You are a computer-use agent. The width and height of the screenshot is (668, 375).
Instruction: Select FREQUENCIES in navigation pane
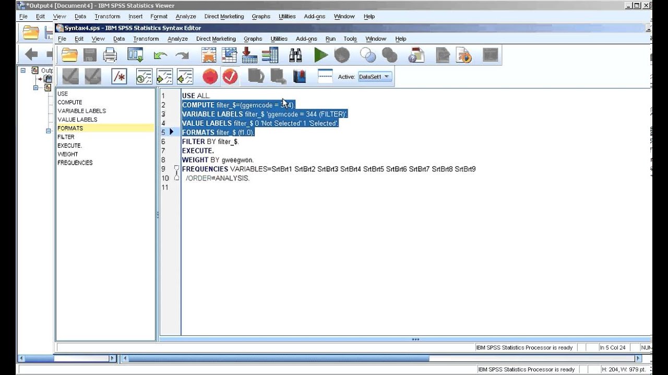(x=75, y=162)
